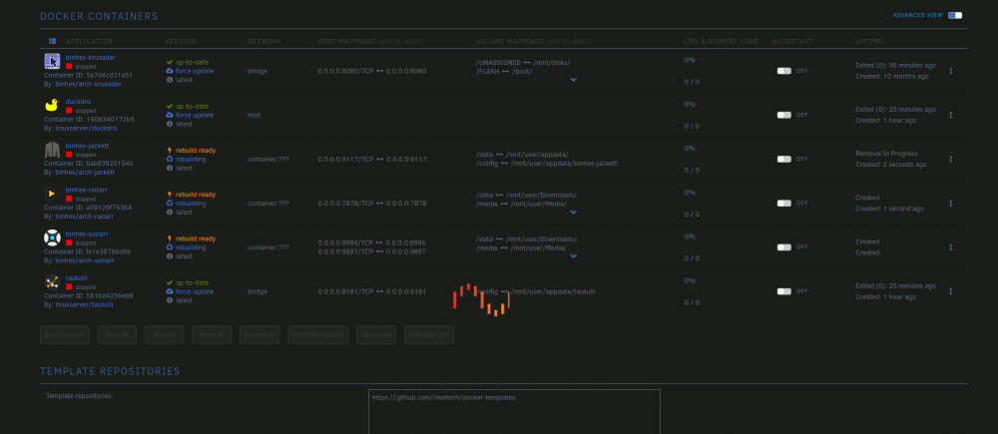
Task: Click rebuild ready lightning icon for binhex-radarr
Action: (x=170, y=195)
